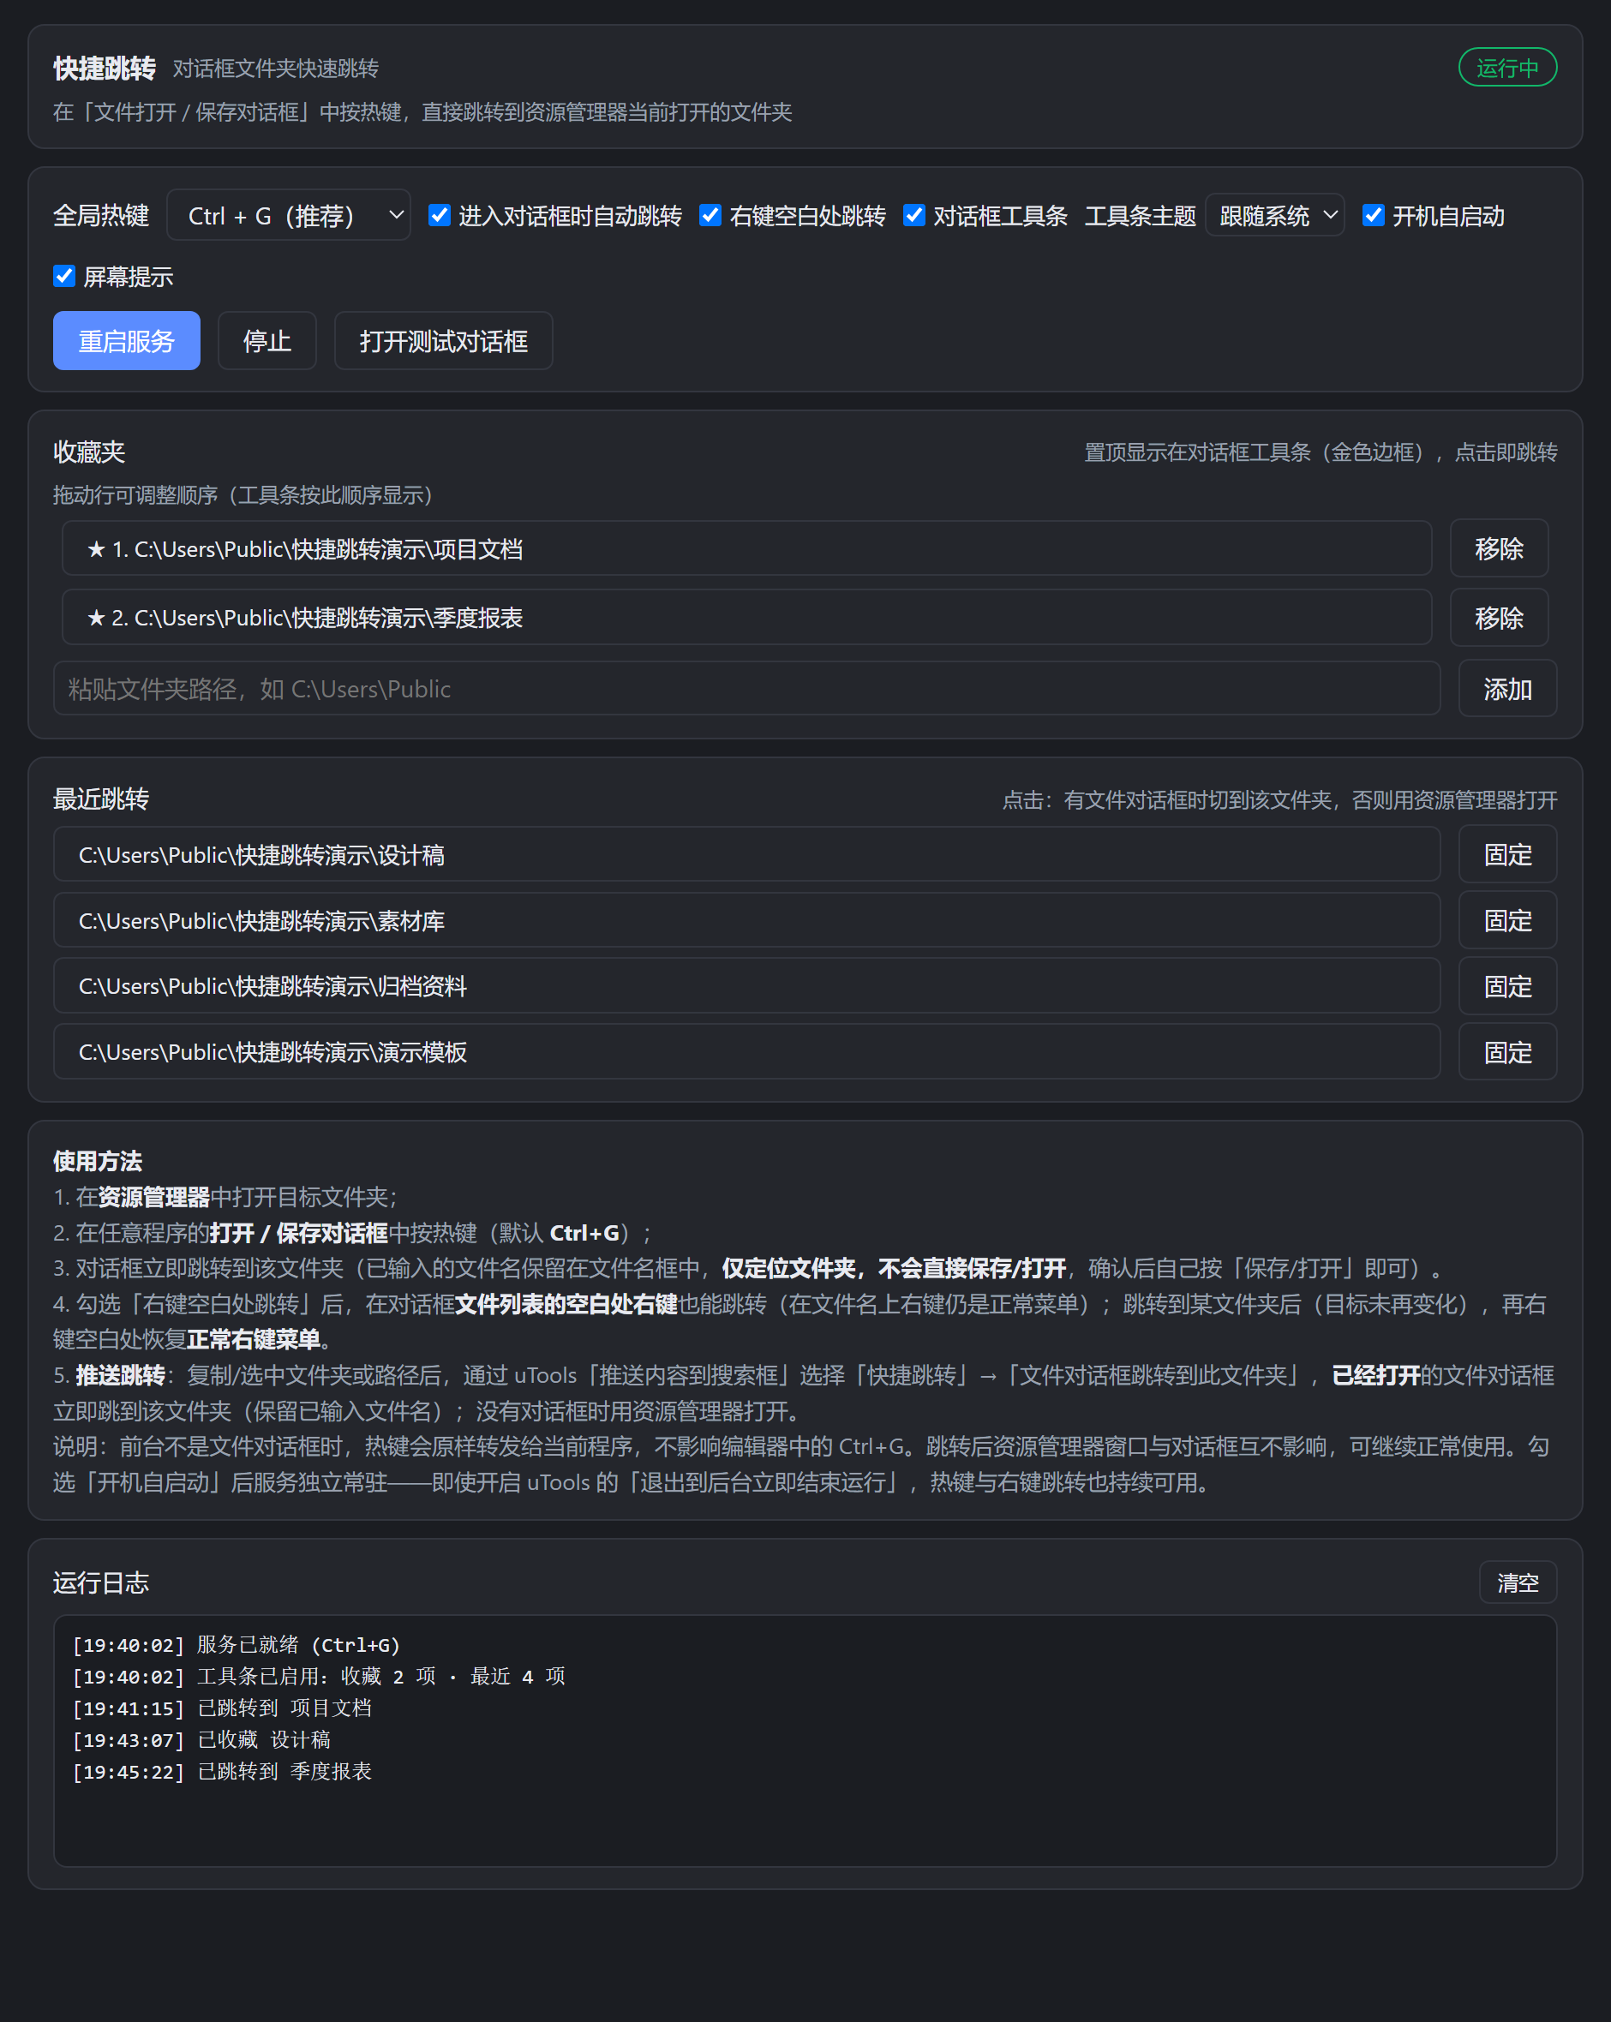Click 打开测试对话框 button

click(x=444, y=340)
